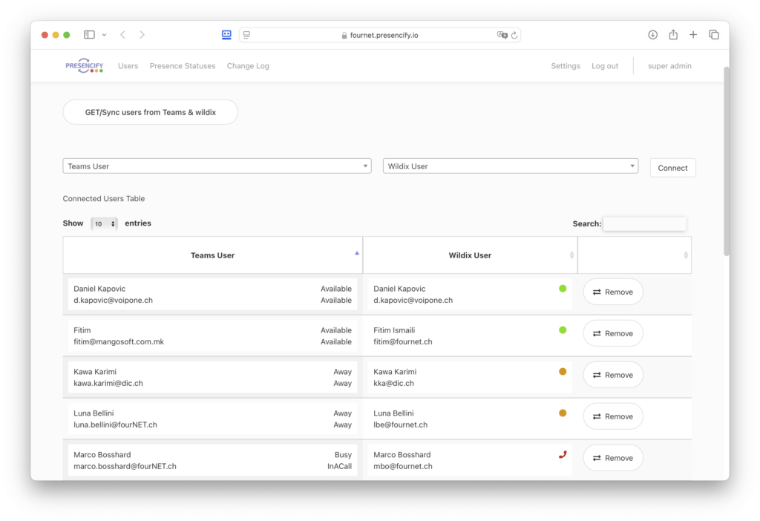Go back to the previous page
760x521 pixels.
(x=123, y=35)
